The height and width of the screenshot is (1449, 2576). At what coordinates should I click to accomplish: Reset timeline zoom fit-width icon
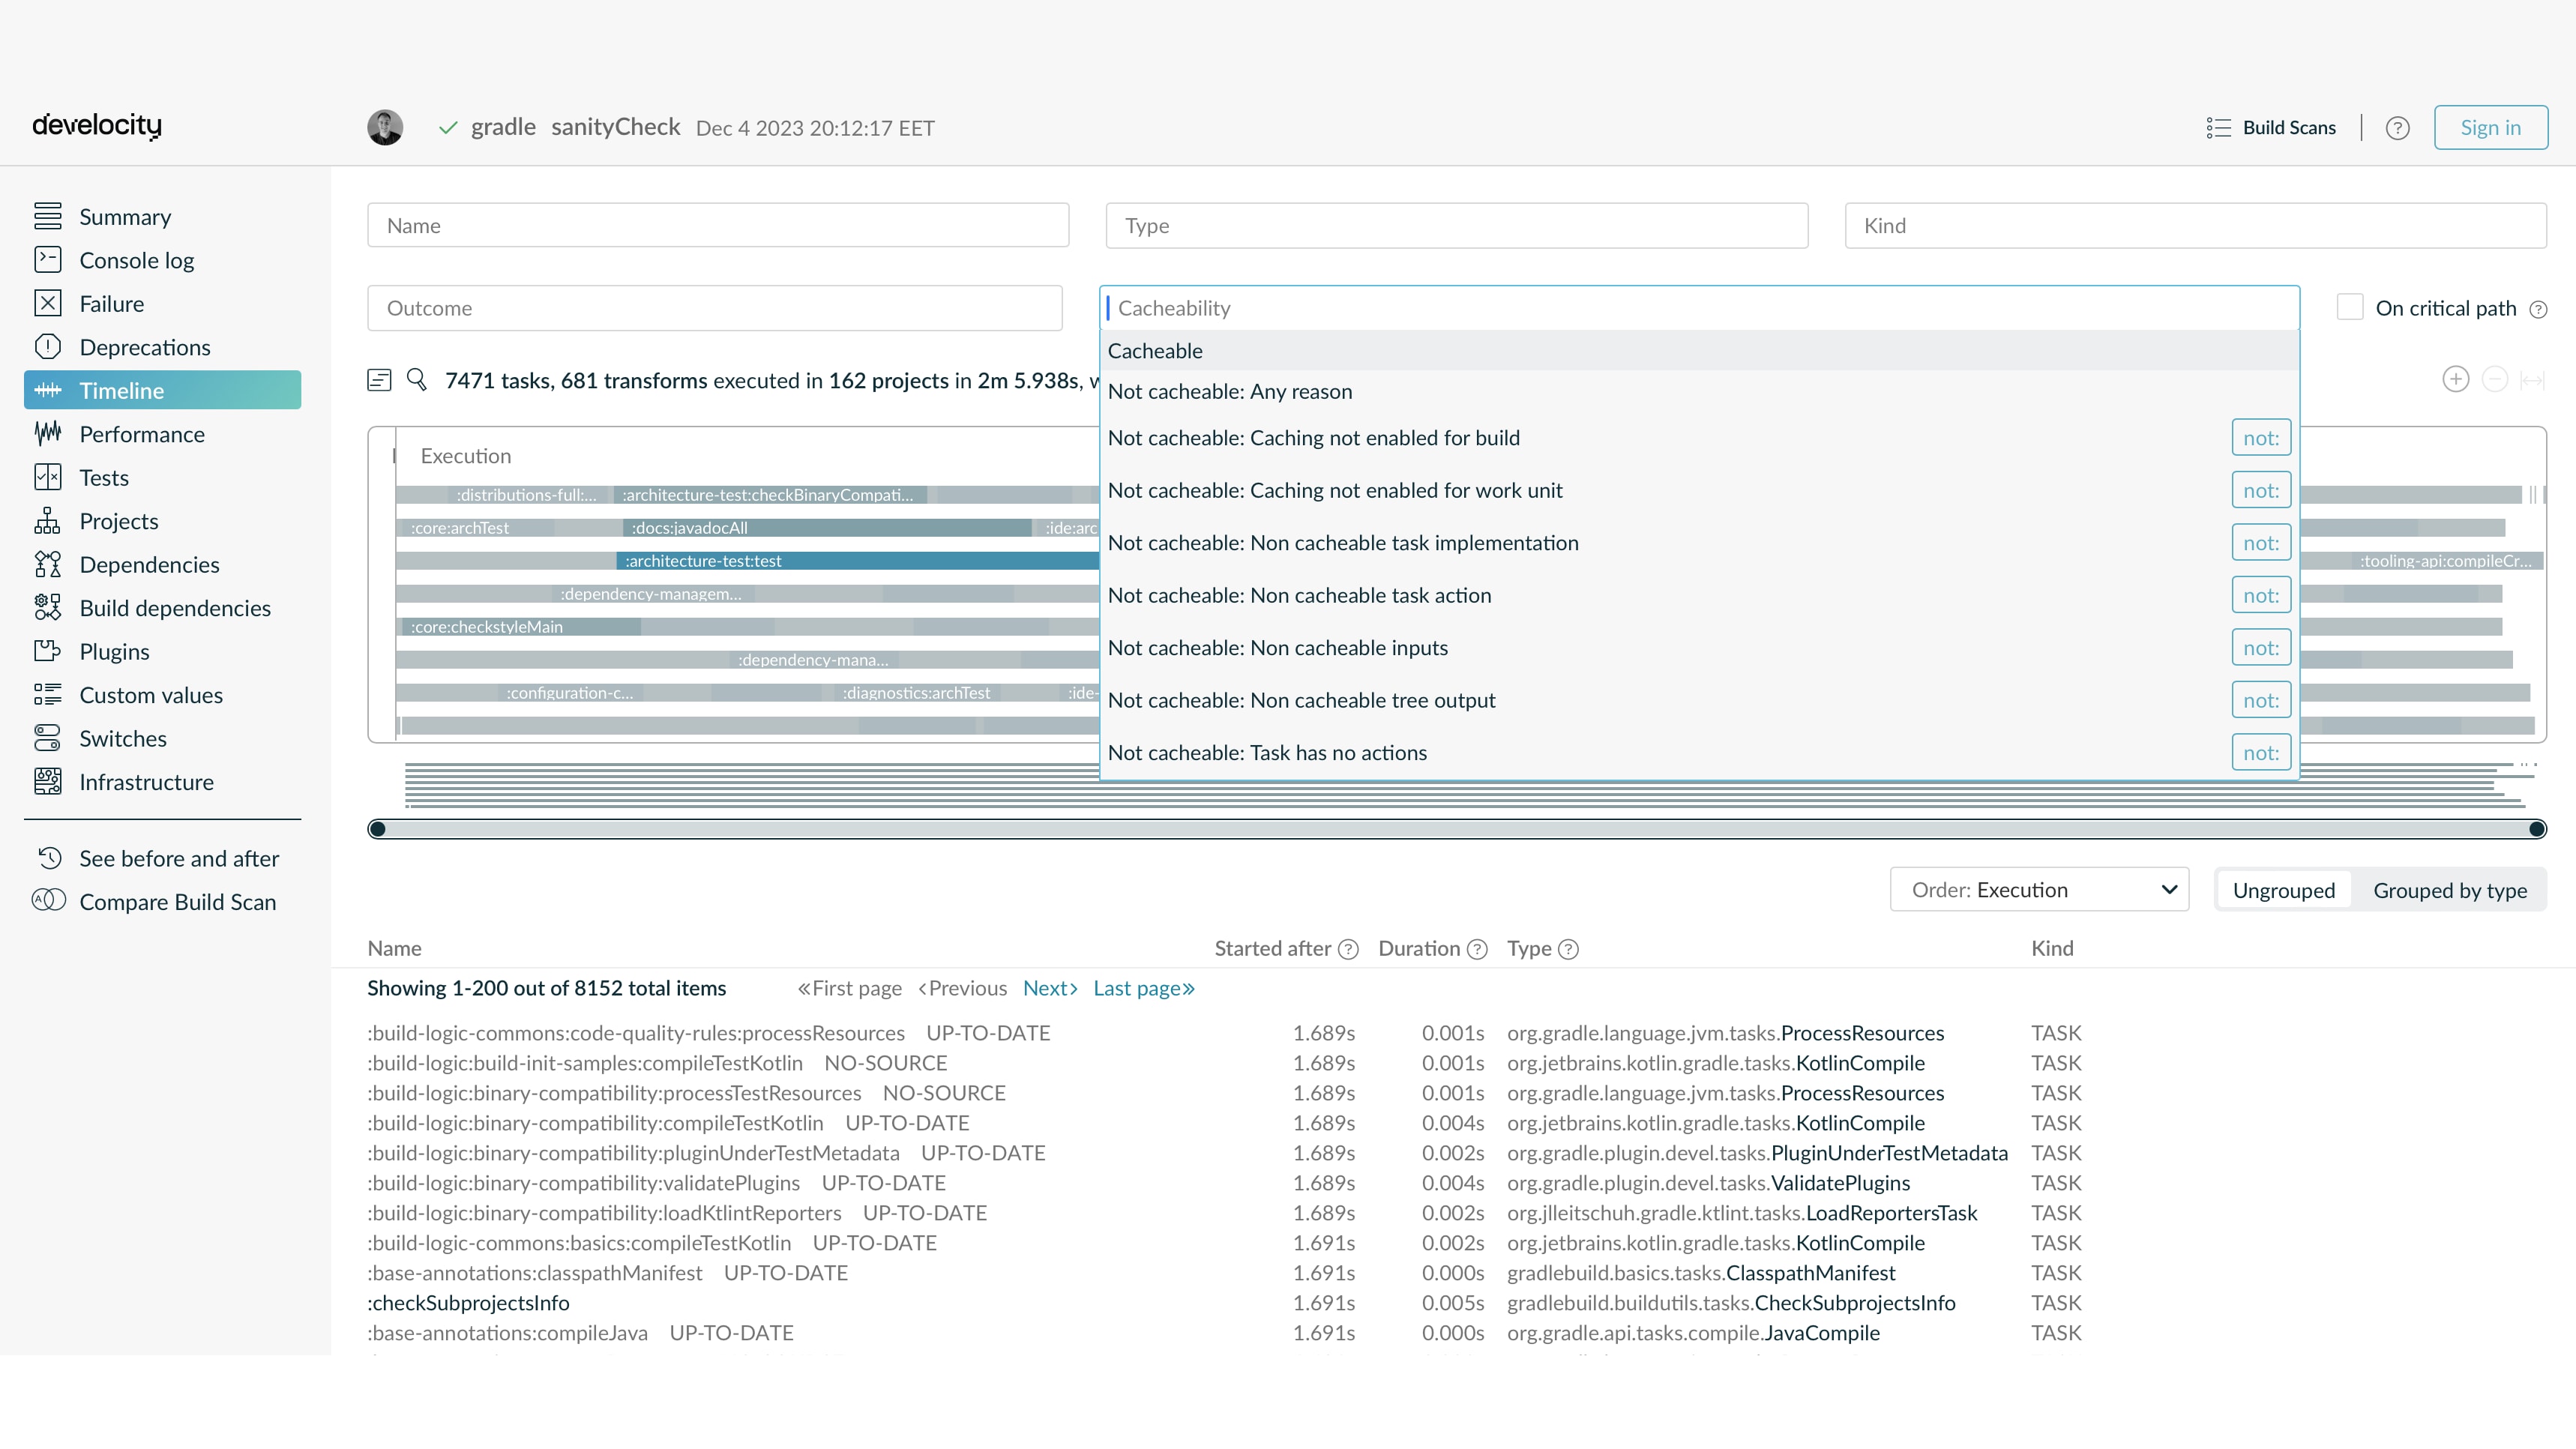click(x=2532, y=380)
